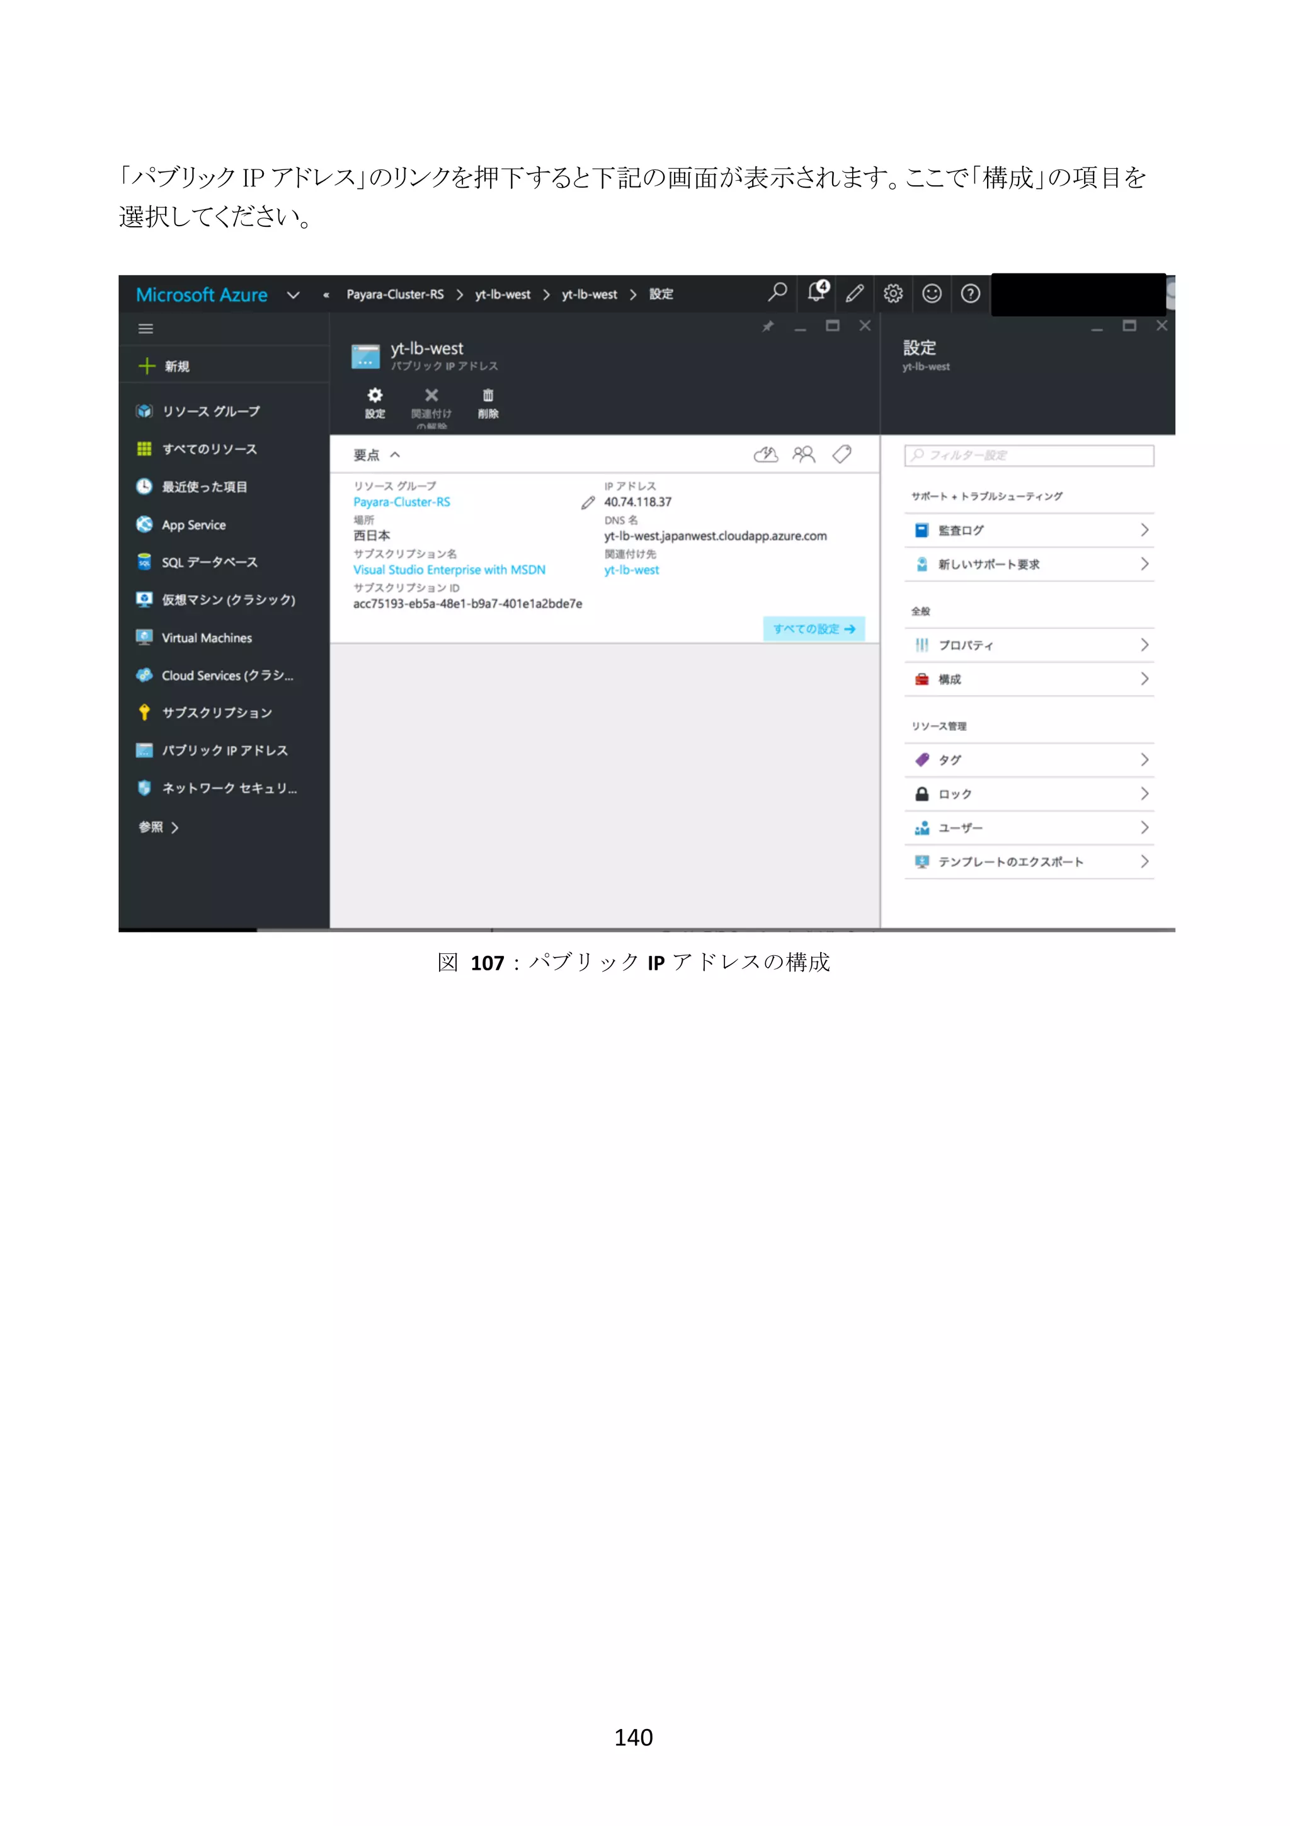1290x1826 pixels.
Task: Click the フィルター設定 search field
Action: pyautogui.click(x=1029, y=455)
